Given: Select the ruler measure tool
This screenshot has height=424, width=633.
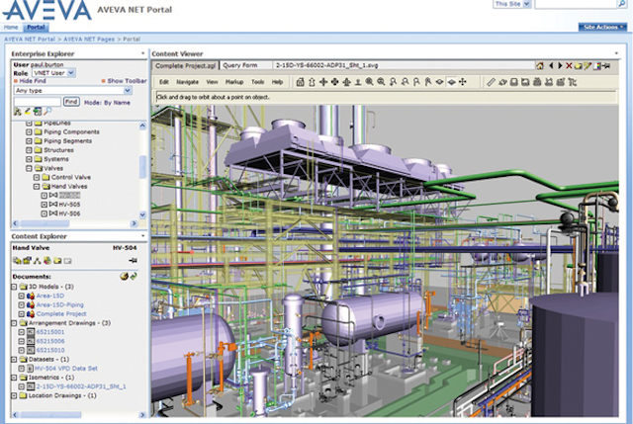Looking at the screenshot, I should [x=491, y=82].
